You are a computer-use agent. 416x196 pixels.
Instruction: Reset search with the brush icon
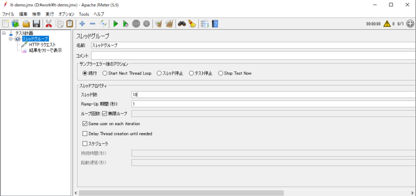pyautogui.click(x=192, y=24)
